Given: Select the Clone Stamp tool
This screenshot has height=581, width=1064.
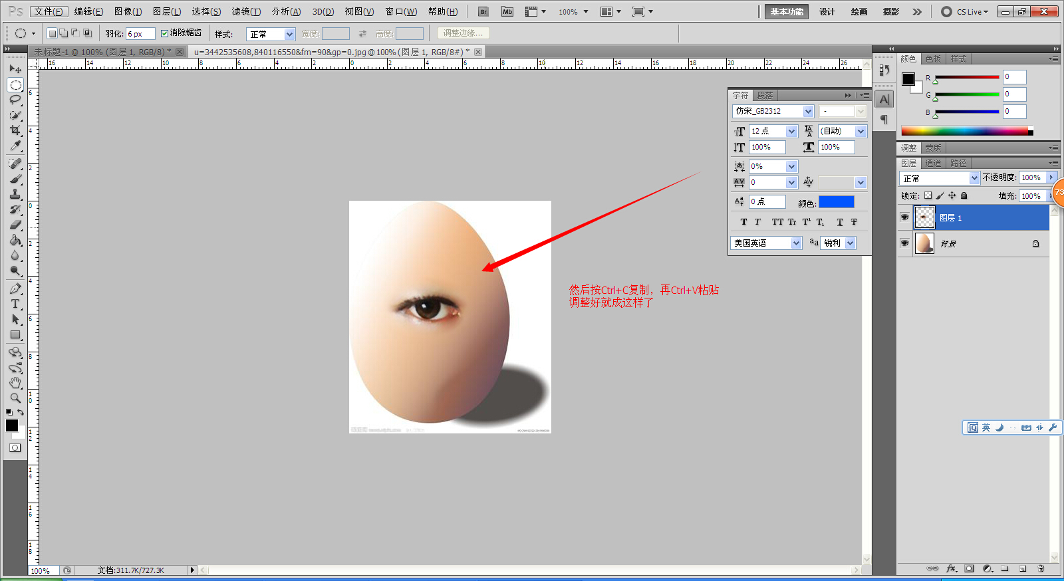Looking at the screenshot, I should click(15, 194).
